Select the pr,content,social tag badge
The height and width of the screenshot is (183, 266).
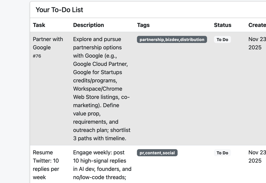(157, 153)
